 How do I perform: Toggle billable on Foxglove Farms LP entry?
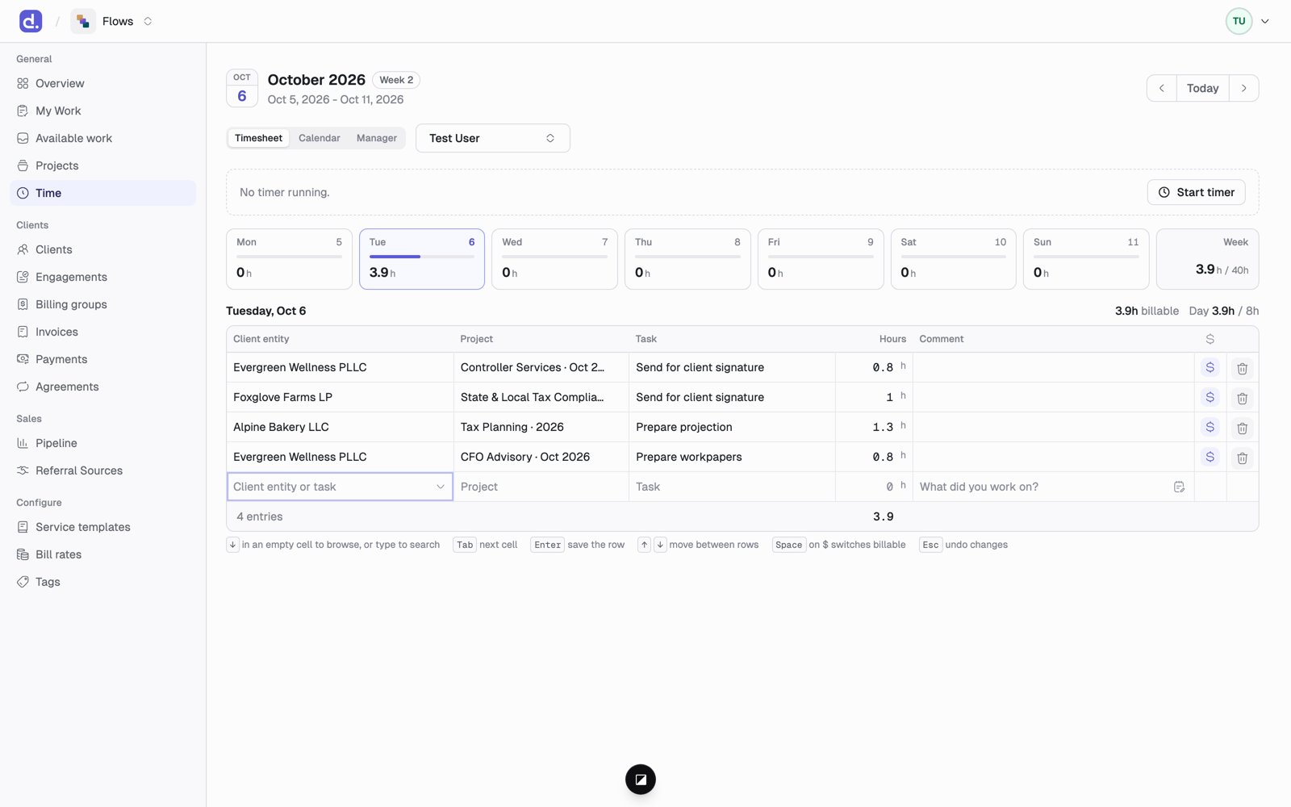1210,397
